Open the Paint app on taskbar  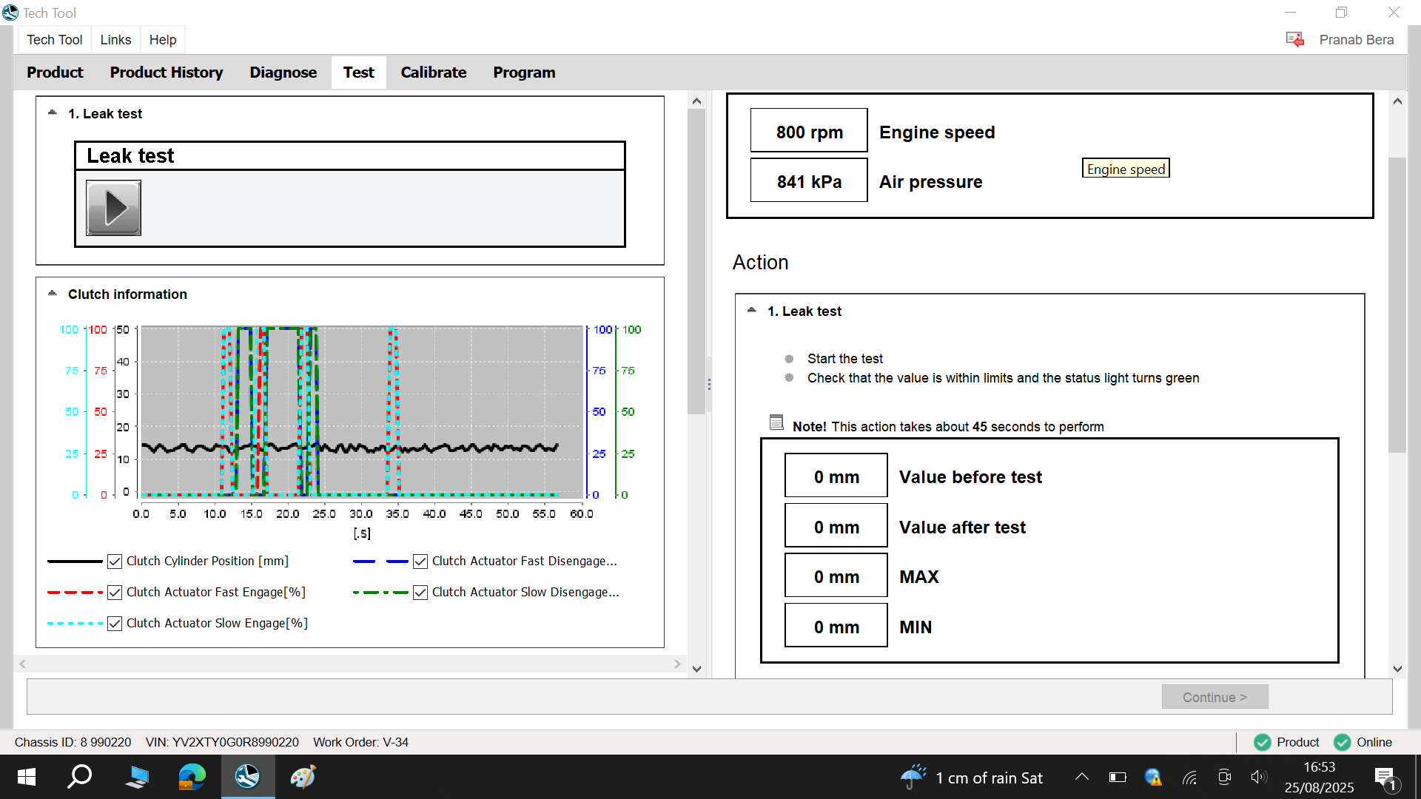point(303,777)
